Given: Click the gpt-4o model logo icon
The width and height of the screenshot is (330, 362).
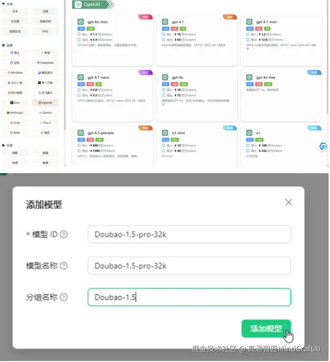Looking at the screenshot, I should (x=165, y=78).
